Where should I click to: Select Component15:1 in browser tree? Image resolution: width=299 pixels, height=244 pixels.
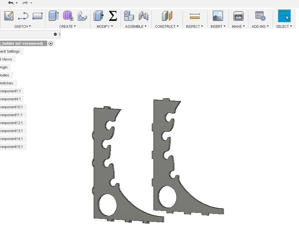[13, 147]
